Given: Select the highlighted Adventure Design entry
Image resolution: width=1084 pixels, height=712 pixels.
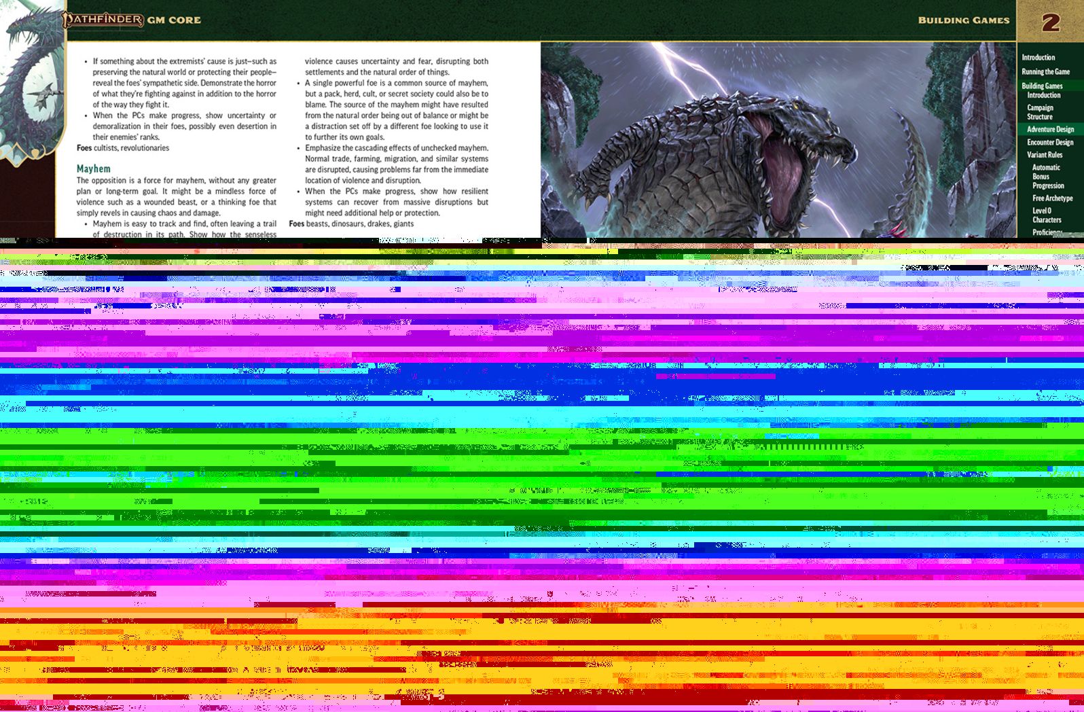Looking at the screenshot, I should pos(1050,129).
